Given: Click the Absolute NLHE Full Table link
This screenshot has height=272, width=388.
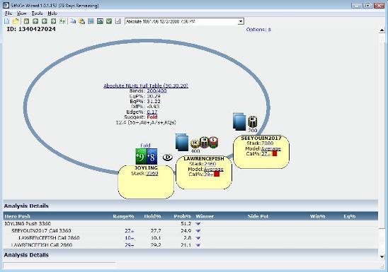Looking at the screenshot, I should coord(146,85).
